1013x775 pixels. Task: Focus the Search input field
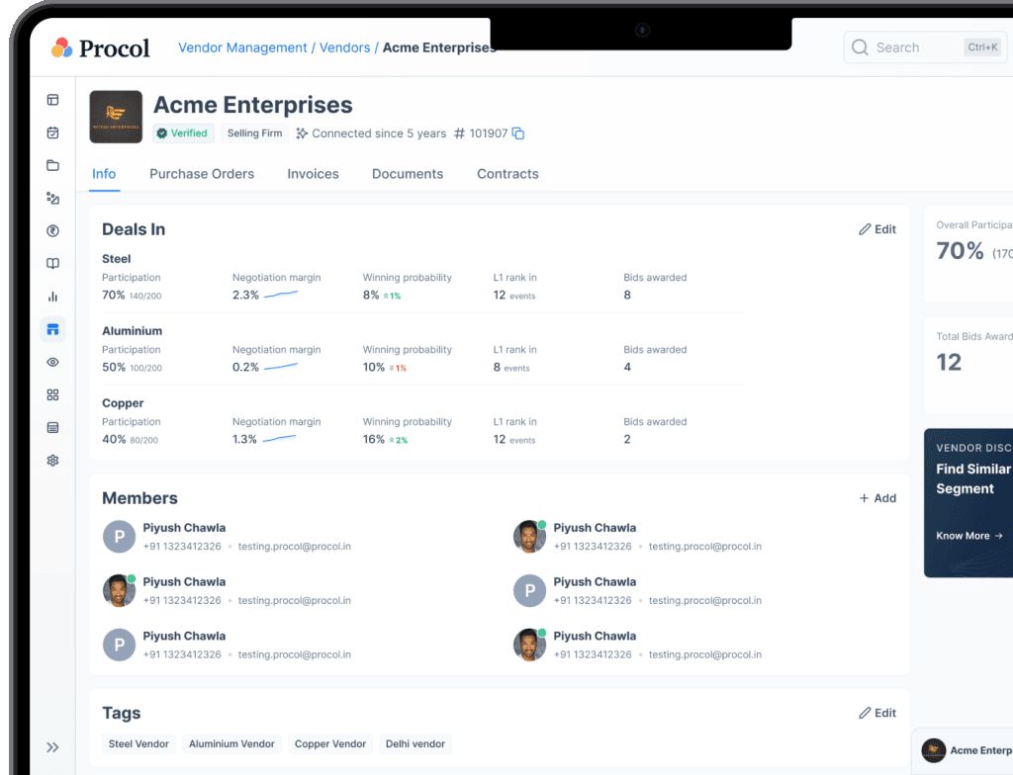coord(925,47)
